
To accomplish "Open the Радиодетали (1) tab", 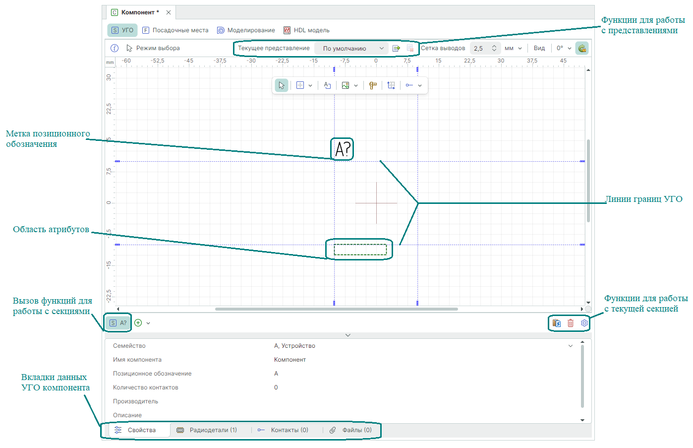I will 207,430.
